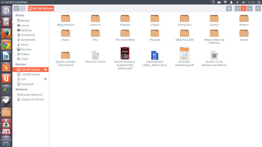Launch Firefox from the dock
The image size is (262, 147).
(x=6, y=33)
